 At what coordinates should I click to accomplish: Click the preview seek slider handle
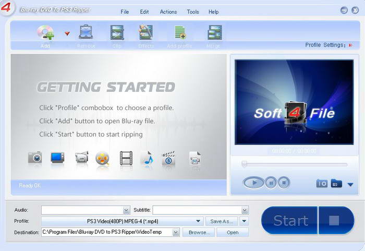tap(244, 164)
